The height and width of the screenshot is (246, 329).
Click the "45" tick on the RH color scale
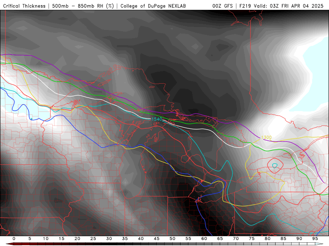click(157, 239)
